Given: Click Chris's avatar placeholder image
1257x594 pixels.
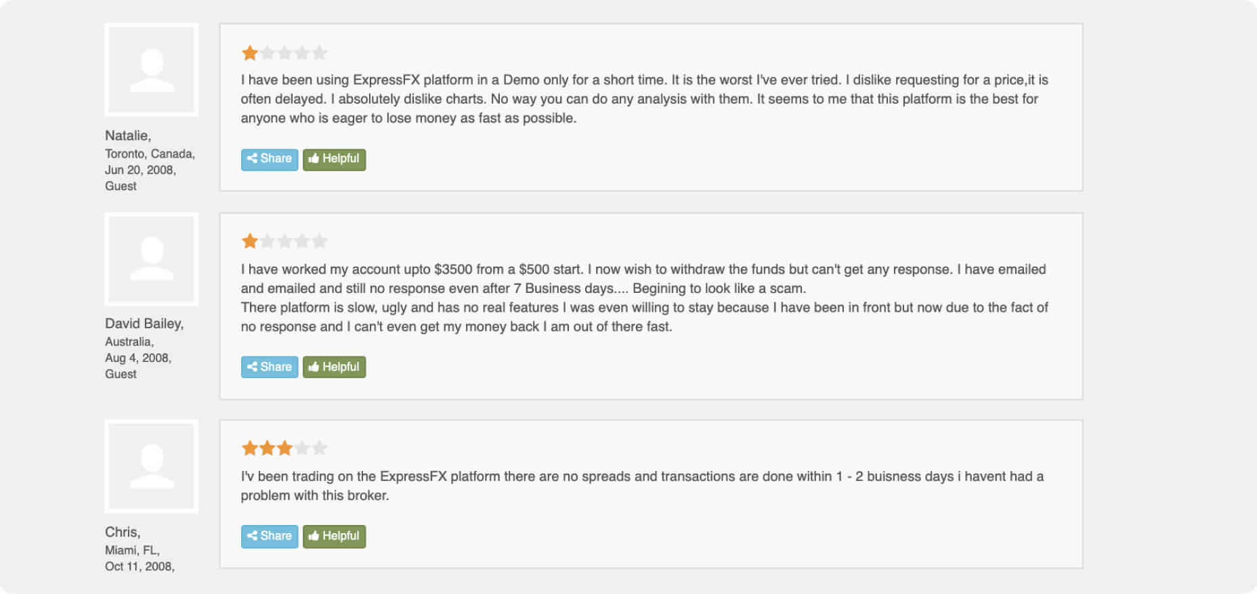Looking at the screenshot, I should (152, 466).
